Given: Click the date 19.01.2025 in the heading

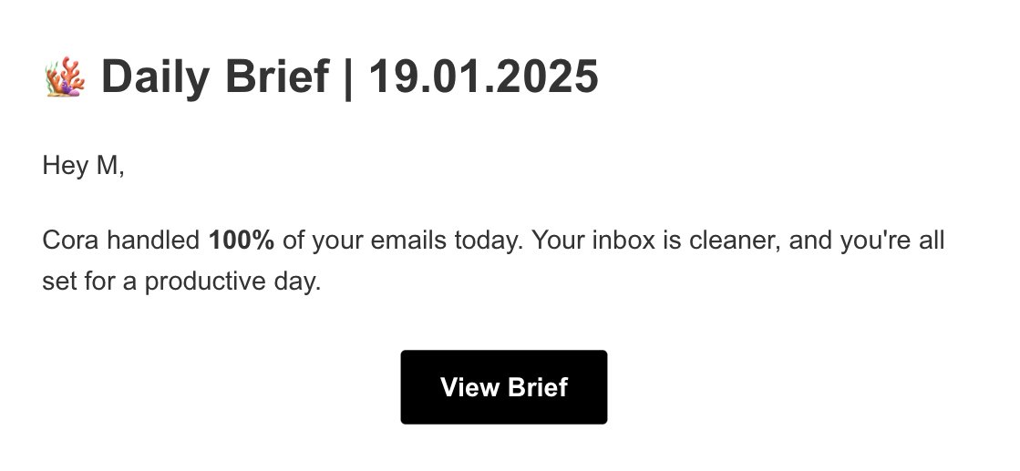Looking at the screenshot, I should 483,77.
